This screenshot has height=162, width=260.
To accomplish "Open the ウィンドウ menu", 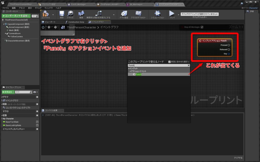I will (x=48, y=8).
